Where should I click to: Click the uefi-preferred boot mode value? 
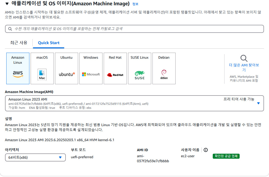(82, 157)
